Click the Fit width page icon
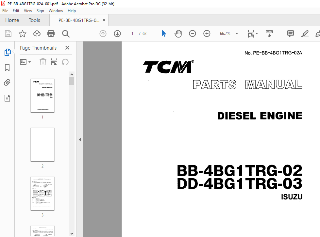The height and width of the screenshot is (237, 320). click(x=251, y=34)
